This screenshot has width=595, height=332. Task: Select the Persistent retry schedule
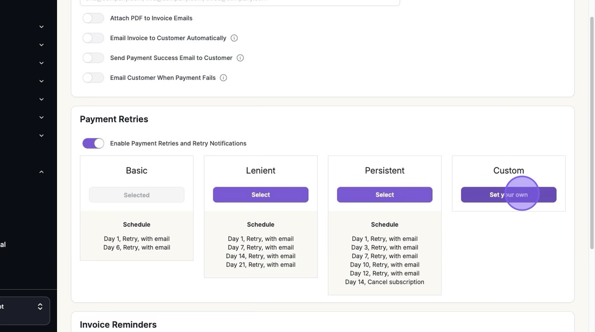(x=384, y=195)
